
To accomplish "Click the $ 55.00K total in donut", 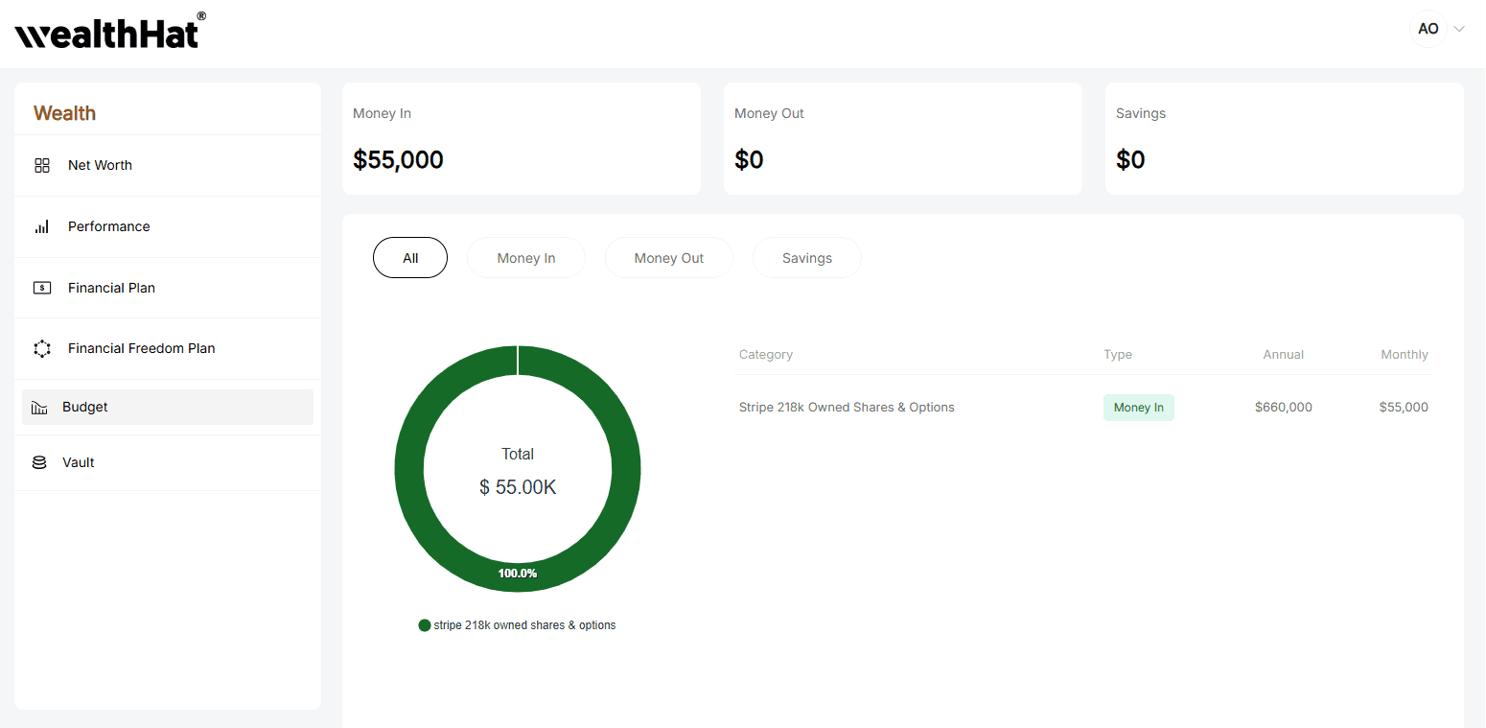I will point(518,487).
